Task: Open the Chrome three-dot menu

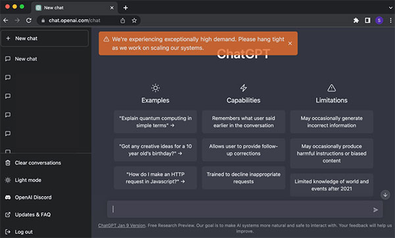Action: (x=390, y=20)
